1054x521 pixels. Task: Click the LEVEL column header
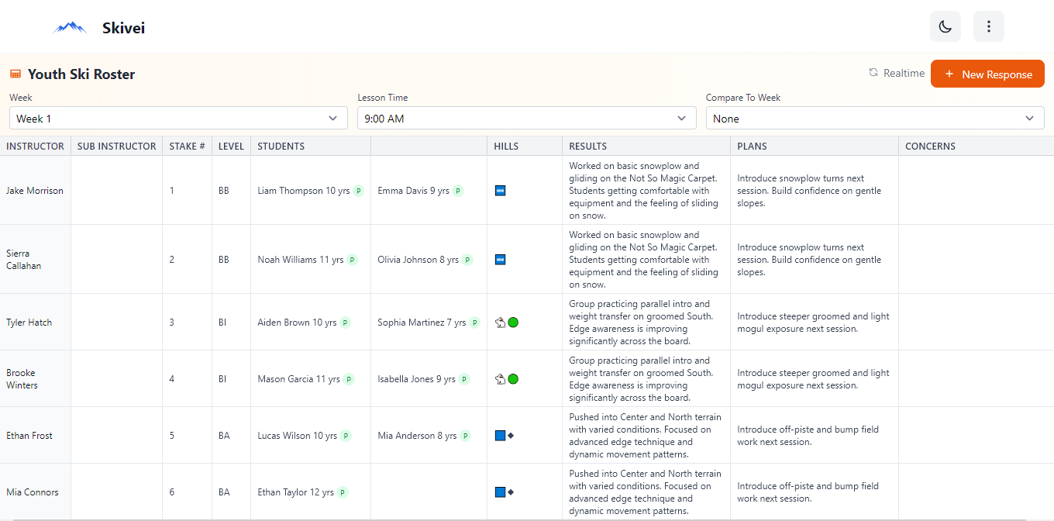click(x=231, y=146)
